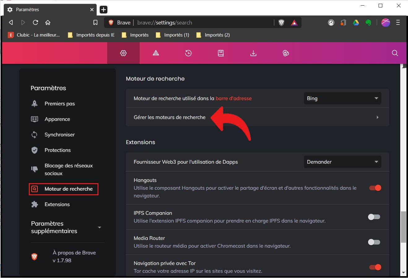
Task: Open Apparence settings section
Action: point(57,119)
